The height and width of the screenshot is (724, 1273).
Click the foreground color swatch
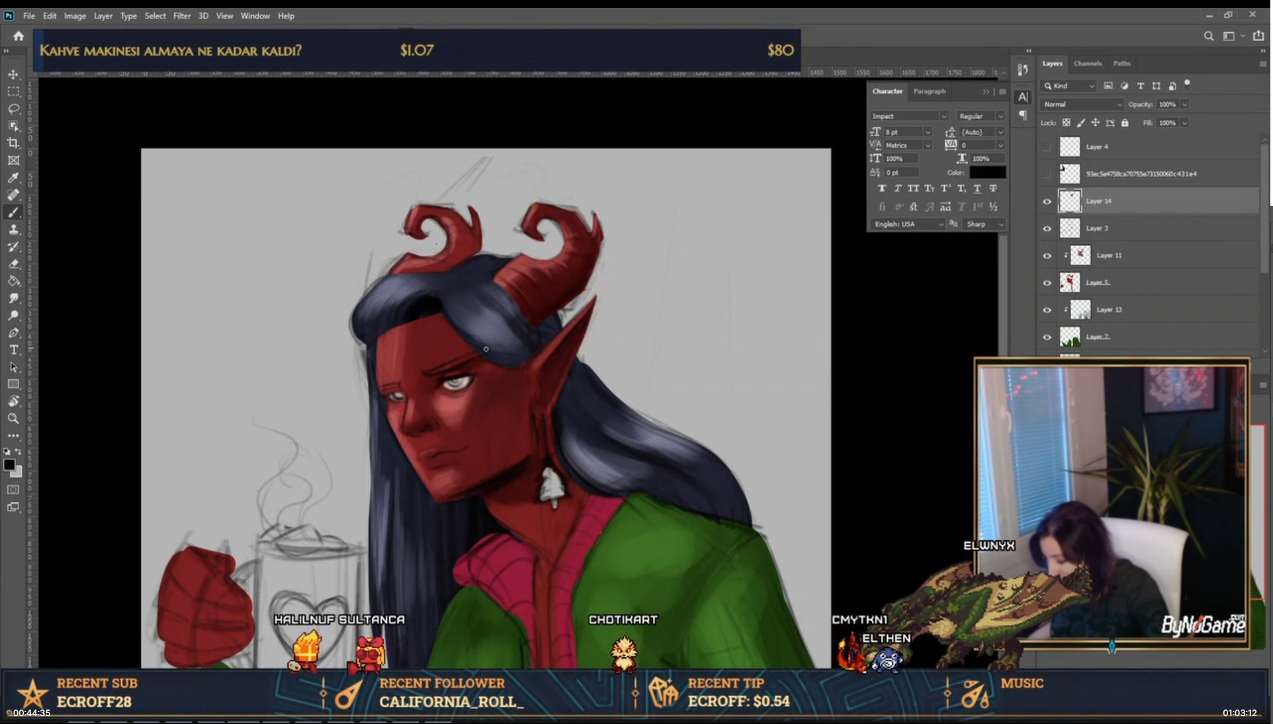(9, 465)
